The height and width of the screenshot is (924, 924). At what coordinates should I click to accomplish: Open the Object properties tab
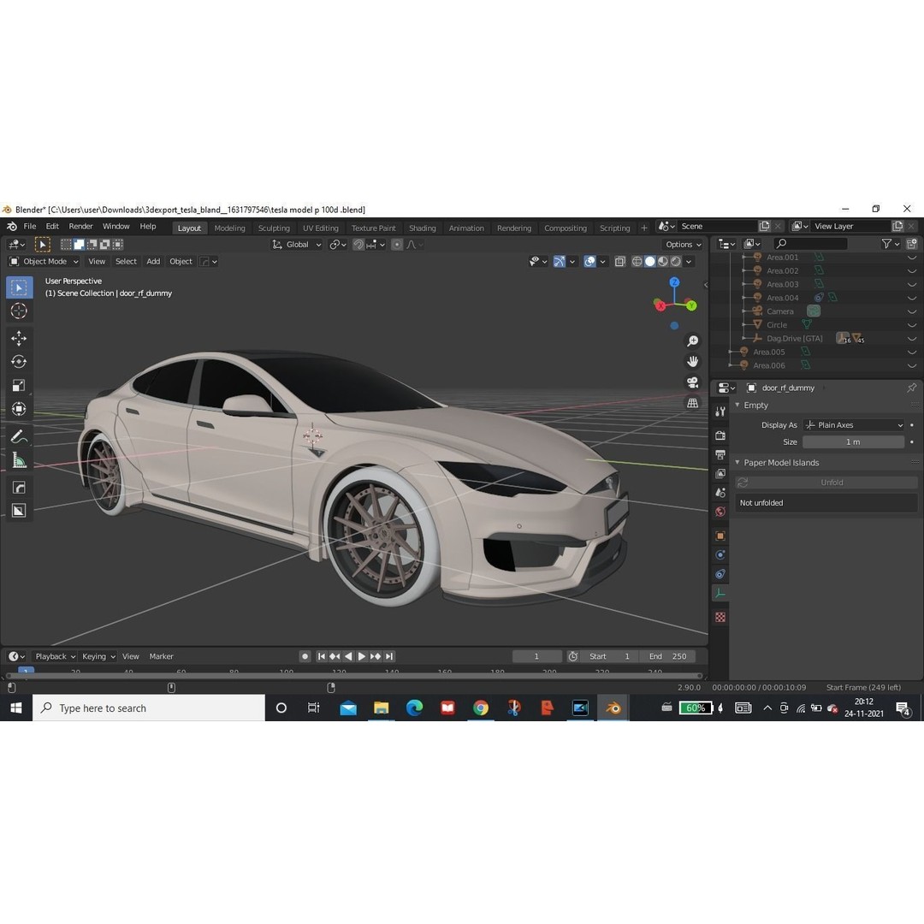pyautogui.click(x=720, y=536)
